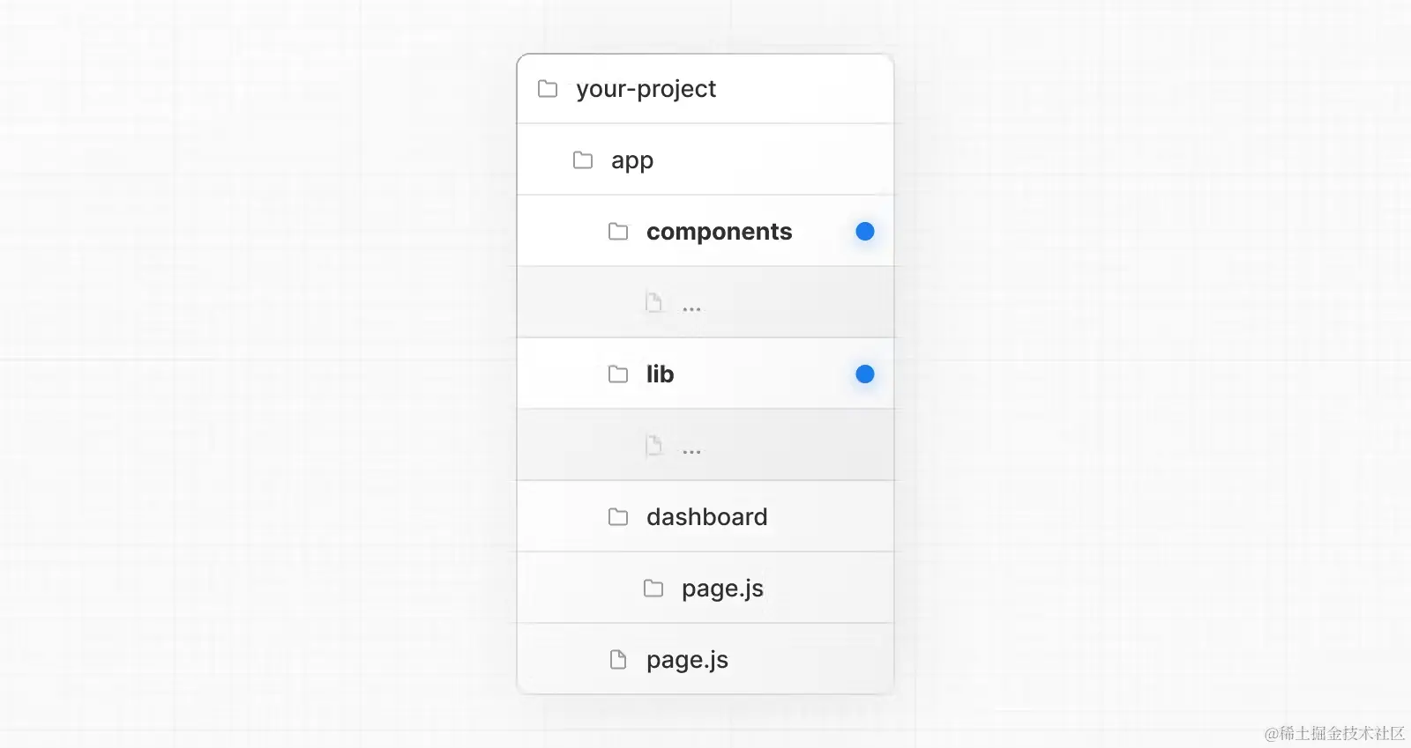Click the greyed file icon under lib
Image resolution: width=1411 pixels, height=748 pixels.
(653, 445)
